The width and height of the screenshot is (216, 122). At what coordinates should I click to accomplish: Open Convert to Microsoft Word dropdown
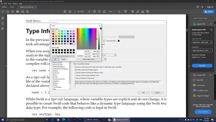point(202,50)
